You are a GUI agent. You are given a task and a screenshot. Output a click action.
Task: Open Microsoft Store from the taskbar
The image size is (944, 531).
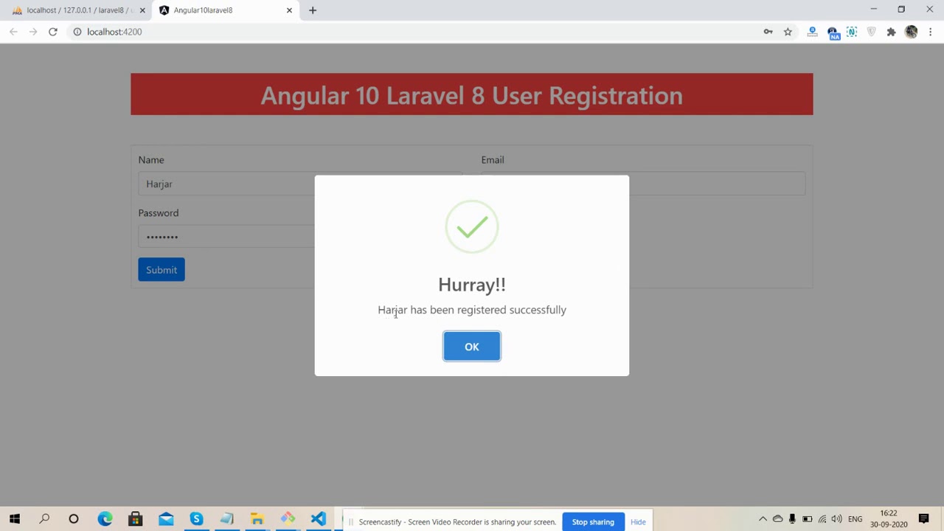tap(135, 519)
